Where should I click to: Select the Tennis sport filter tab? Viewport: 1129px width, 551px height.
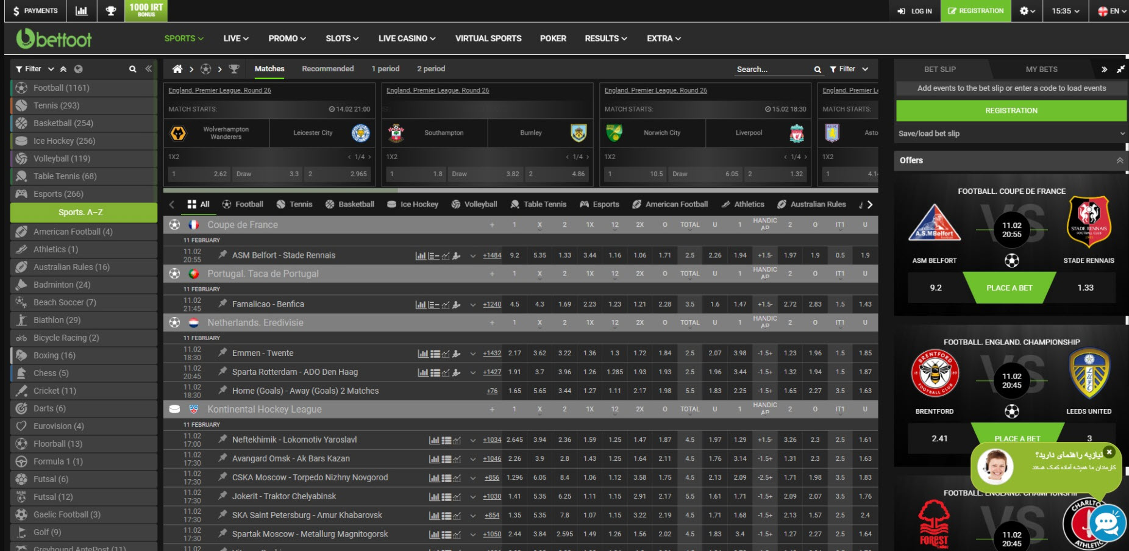[294, 204]
